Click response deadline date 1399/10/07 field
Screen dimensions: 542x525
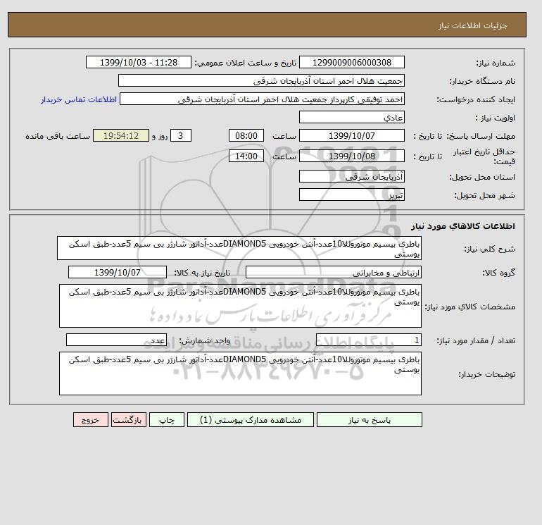(x=351, y=136)
